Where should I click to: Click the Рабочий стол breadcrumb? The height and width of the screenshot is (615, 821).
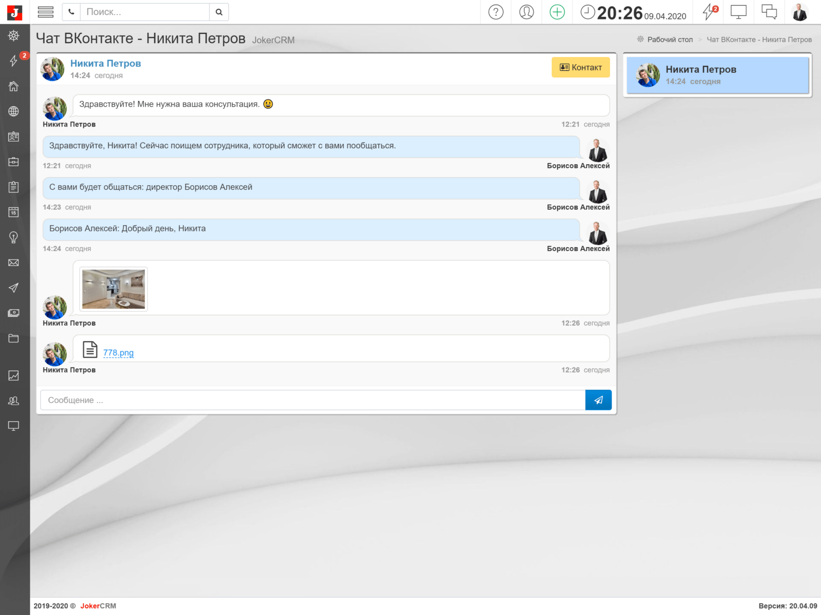click(670, 39)
